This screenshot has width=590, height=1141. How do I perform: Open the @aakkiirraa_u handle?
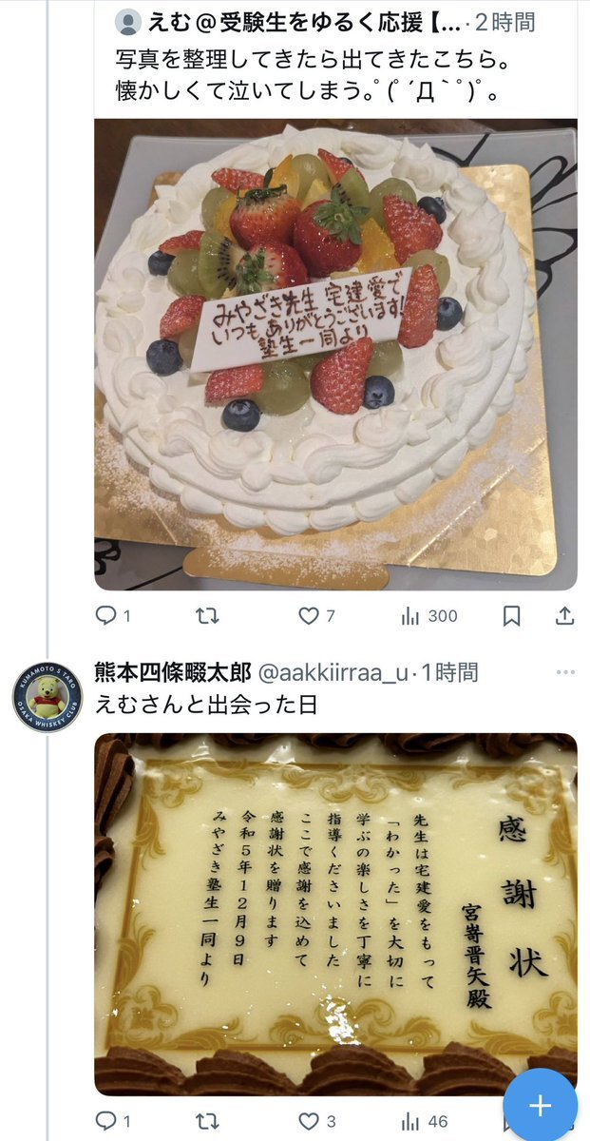point(333,672)
